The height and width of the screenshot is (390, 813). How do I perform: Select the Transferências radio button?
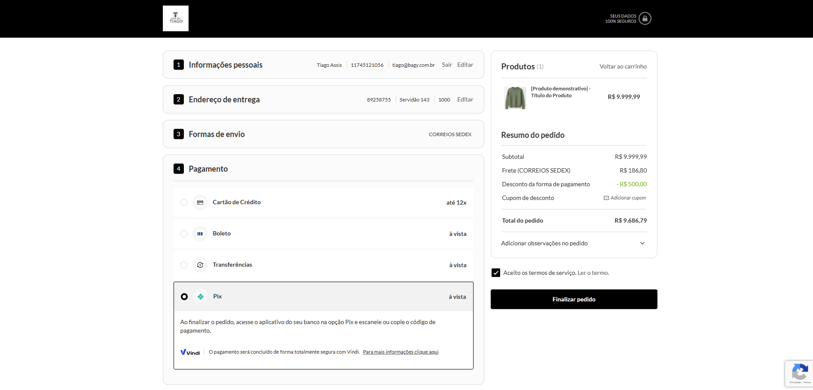(x=184, y=265)
